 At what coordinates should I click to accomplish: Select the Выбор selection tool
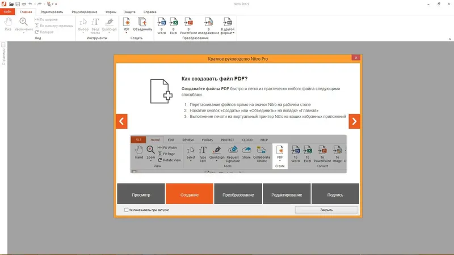83,24
